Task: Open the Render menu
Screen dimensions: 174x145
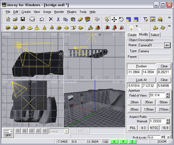Action: click(59, 12)
